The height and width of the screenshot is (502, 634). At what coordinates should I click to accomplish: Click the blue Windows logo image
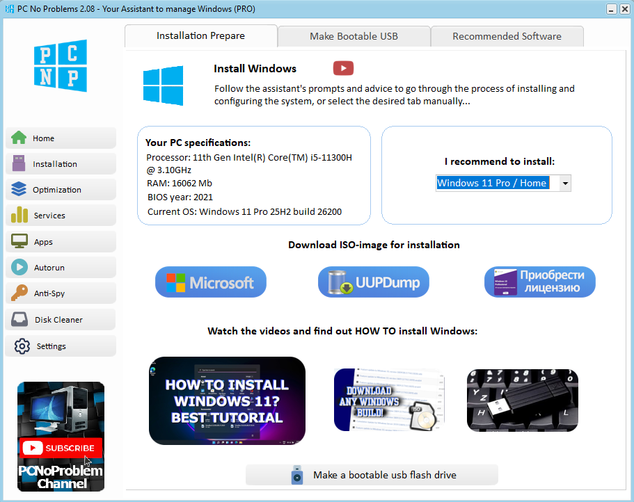click(163, 86)
